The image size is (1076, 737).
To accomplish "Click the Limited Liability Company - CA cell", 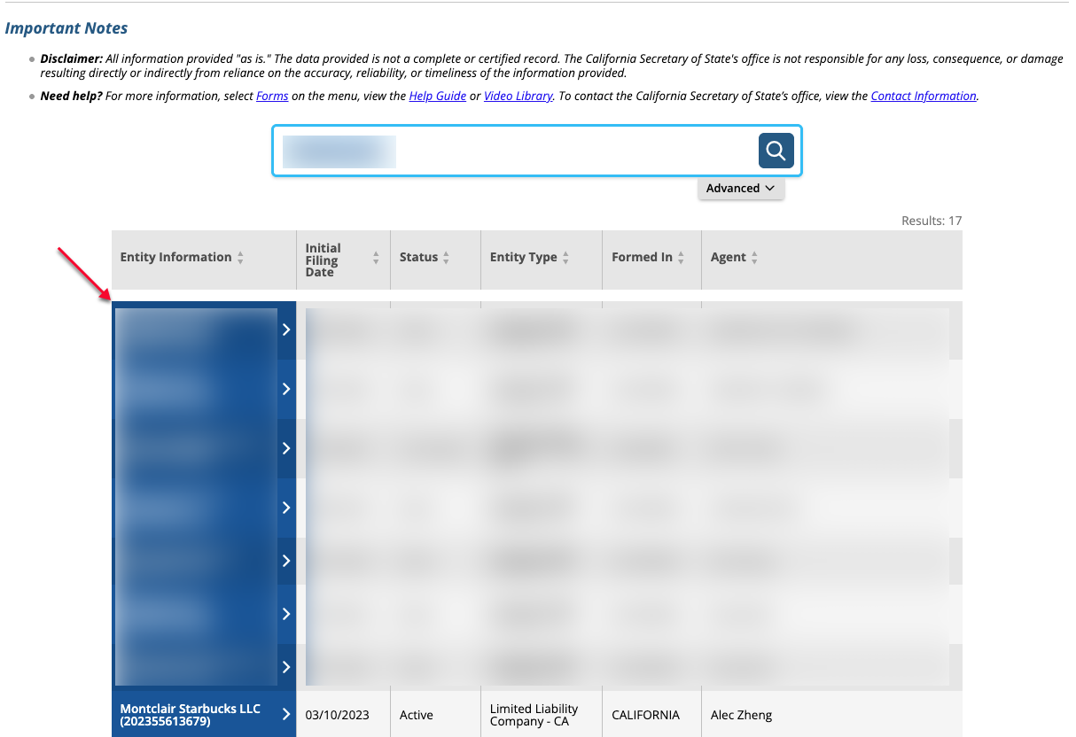I will [x=534, y=715].
